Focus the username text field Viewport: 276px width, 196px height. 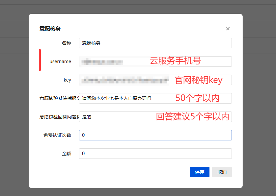point(112,61)
